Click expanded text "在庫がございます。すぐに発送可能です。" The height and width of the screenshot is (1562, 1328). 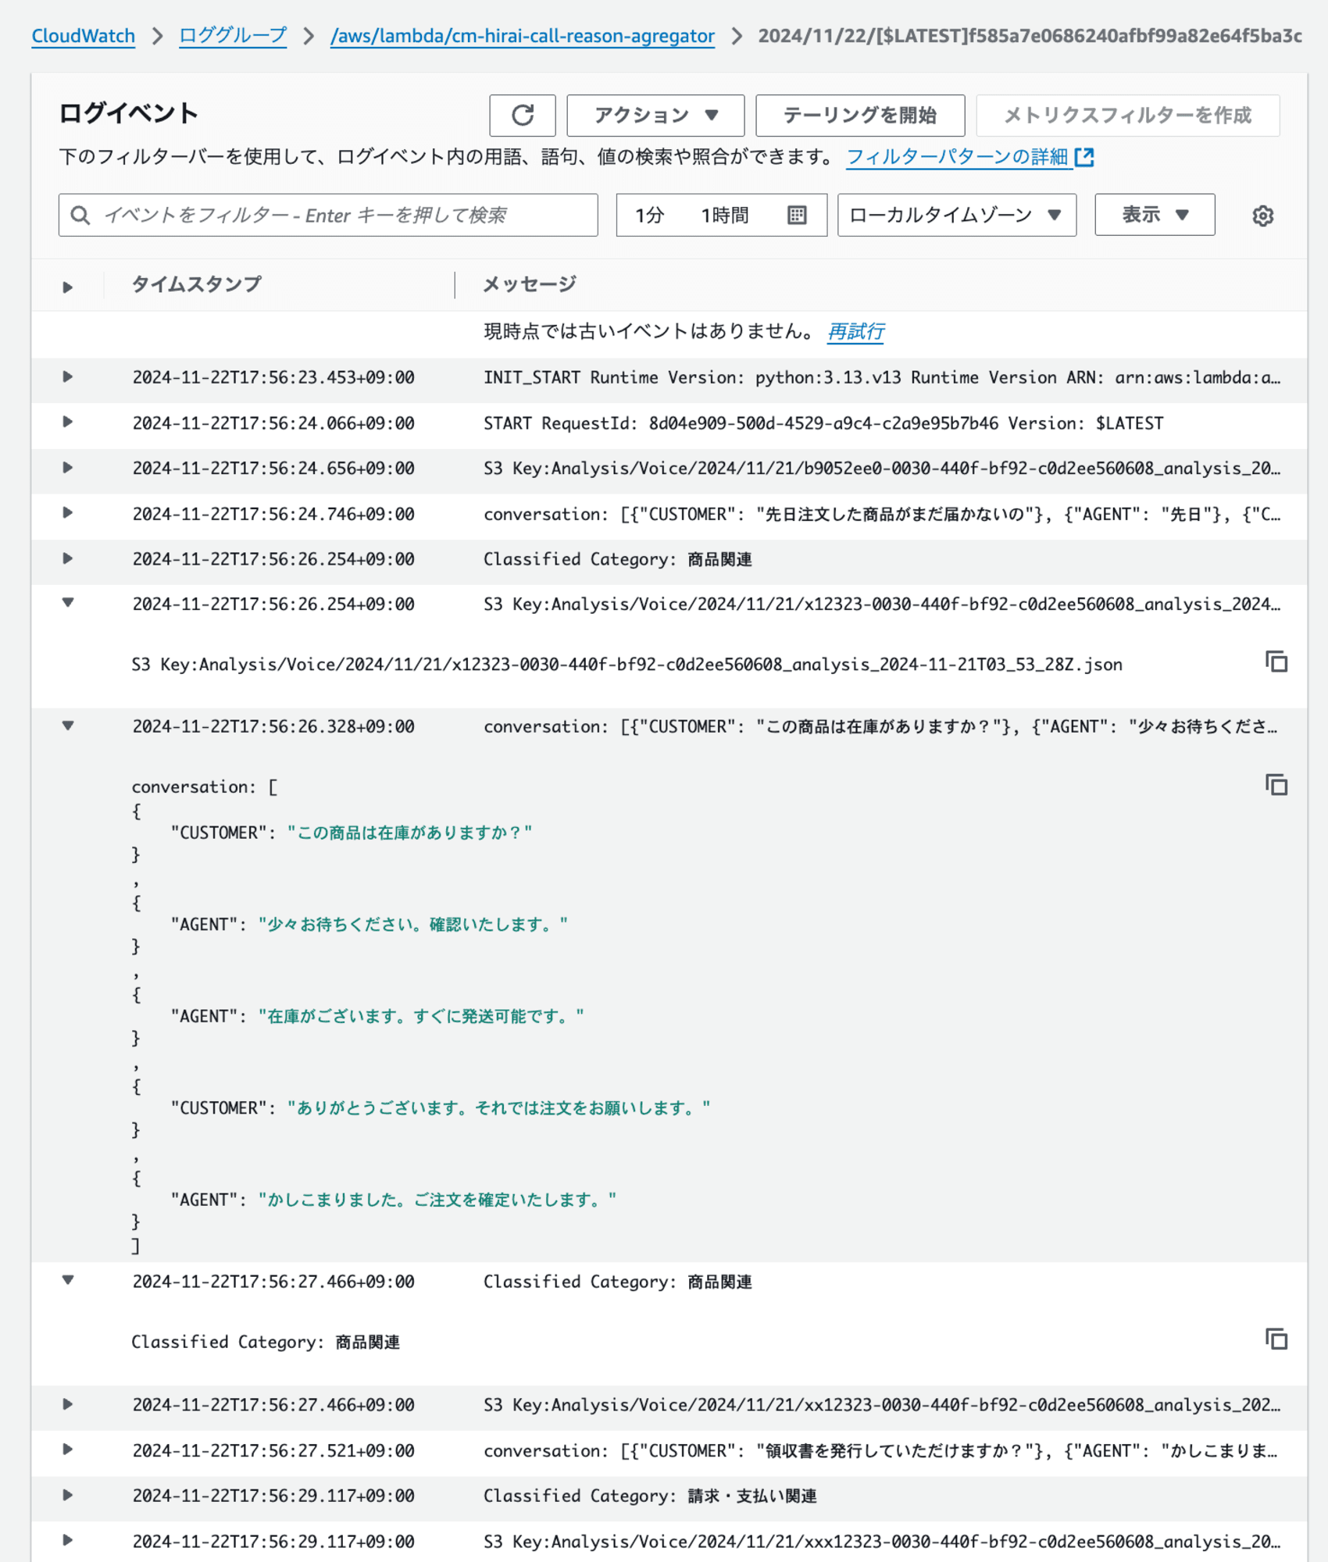point(421,1016)
